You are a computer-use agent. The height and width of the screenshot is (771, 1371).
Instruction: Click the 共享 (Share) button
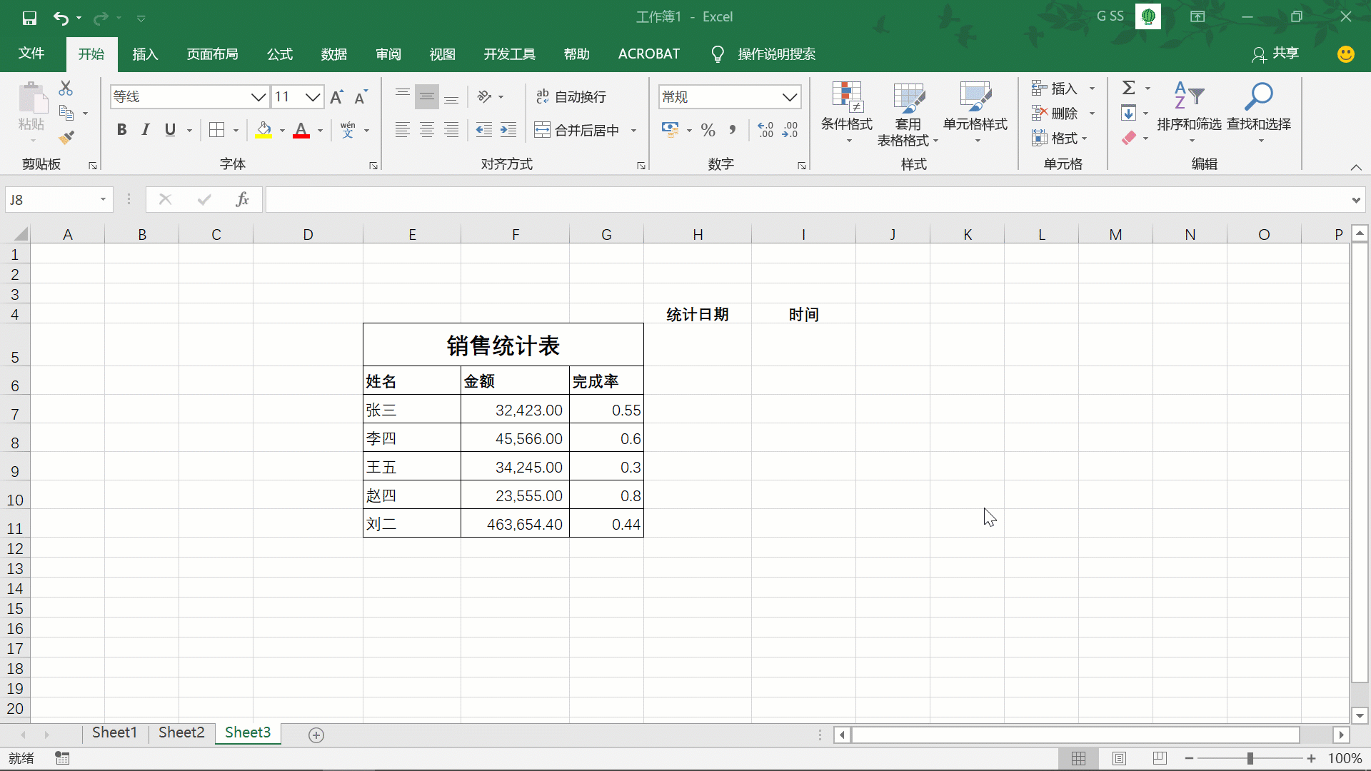tap(1283, 54)
